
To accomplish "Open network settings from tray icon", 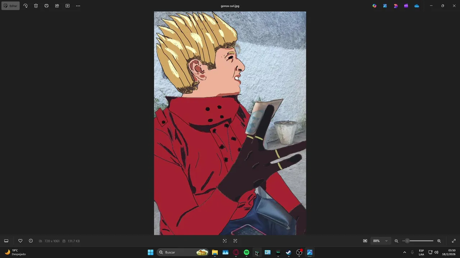I will [431, 252].
